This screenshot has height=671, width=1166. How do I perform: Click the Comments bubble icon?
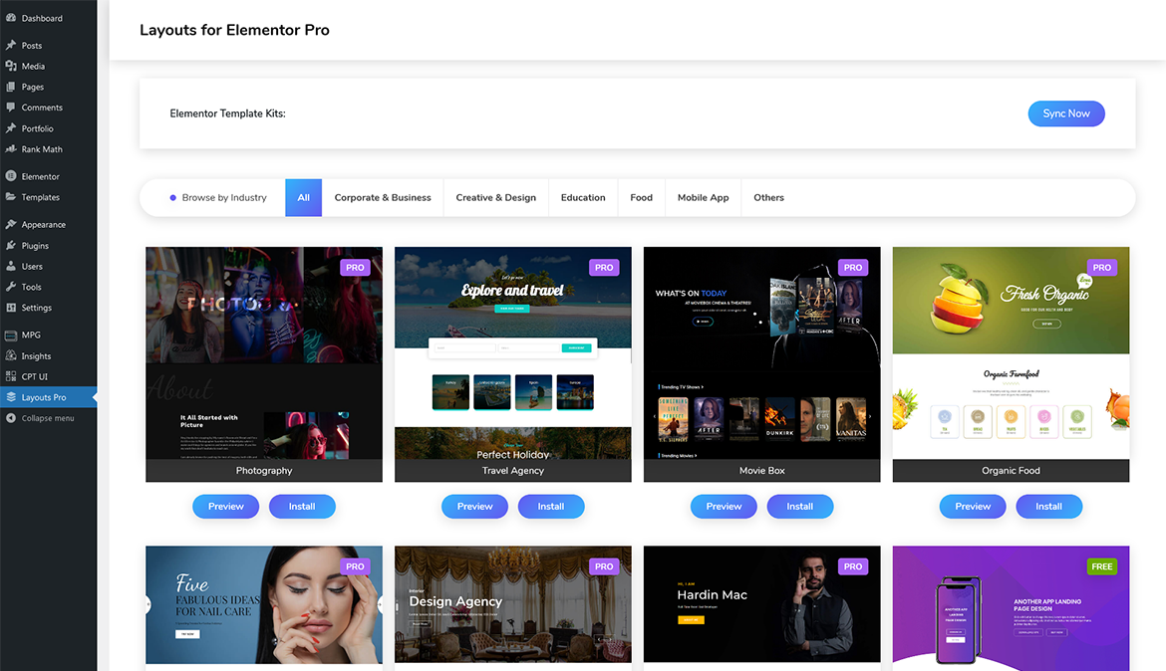tap(10, 108)
